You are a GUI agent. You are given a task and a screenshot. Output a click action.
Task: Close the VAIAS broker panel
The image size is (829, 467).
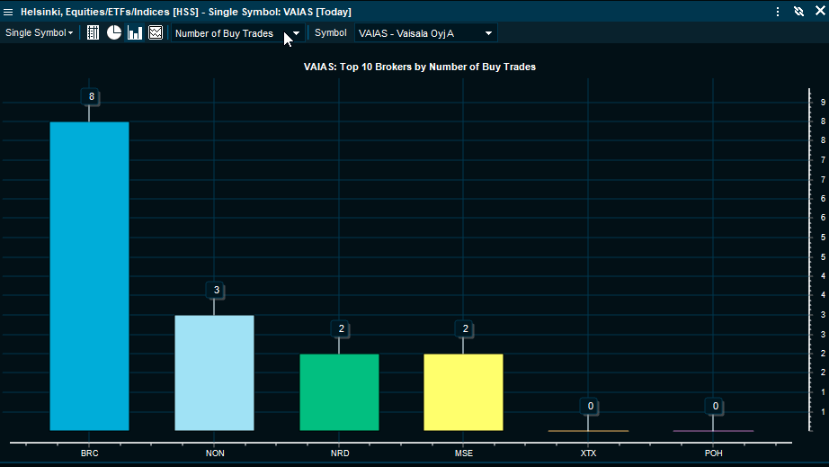(x=818, y=12)
